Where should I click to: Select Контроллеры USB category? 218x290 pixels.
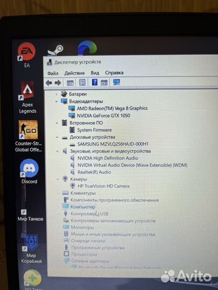coord(89,214)
